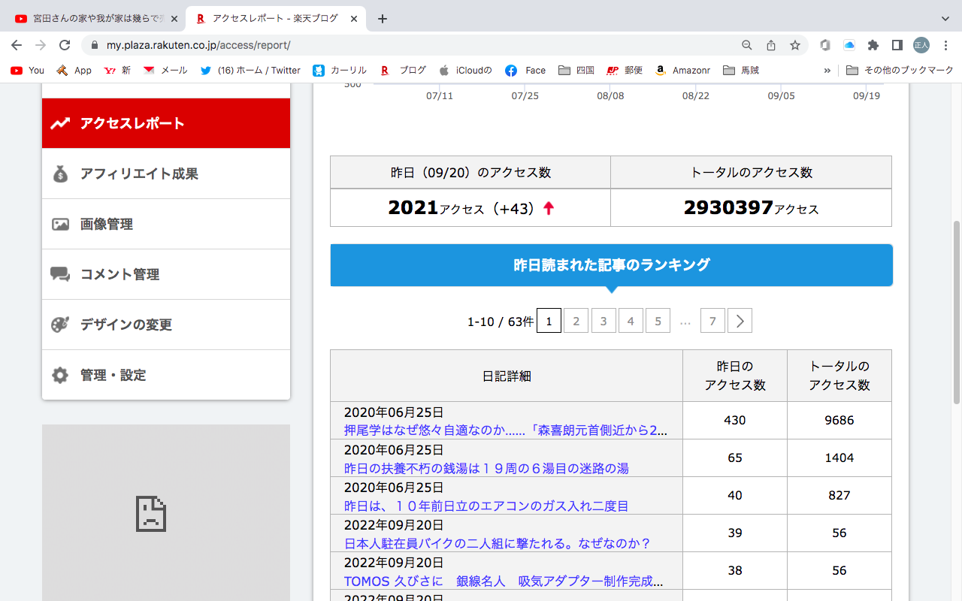Viewport: 962px width, 601px height.
Task: Open the zoom magnifier icon in address bar
Action: 746,45
